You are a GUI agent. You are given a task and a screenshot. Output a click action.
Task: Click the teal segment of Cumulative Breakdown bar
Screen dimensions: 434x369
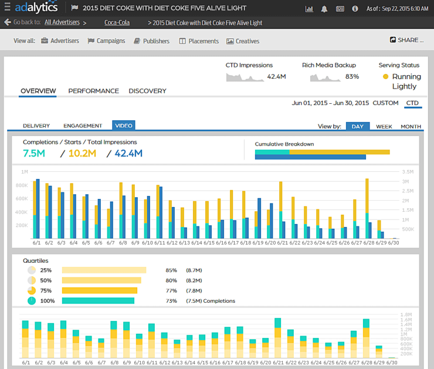272,152
